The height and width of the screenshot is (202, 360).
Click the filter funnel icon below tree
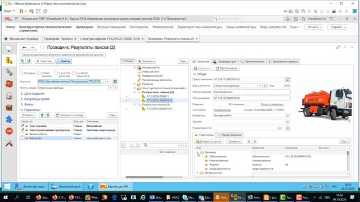coord(145,145)
